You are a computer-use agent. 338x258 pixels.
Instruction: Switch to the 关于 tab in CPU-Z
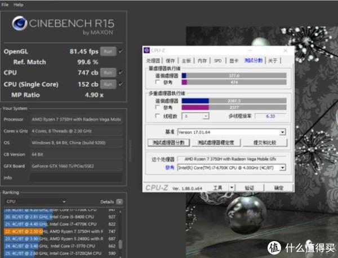273,61
